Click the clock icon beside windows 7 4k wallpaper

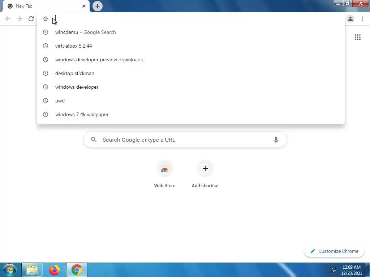click(46, 114)
